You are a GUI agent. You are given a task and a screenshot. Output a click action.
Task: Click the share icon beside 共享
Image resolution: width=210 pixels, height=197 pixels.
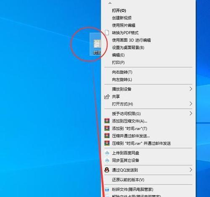point(107,97)
